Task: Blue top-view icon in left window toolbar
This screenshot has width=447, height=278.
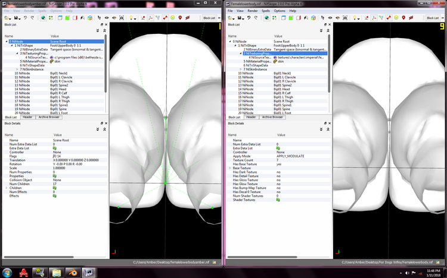Action: click(60, 18)
